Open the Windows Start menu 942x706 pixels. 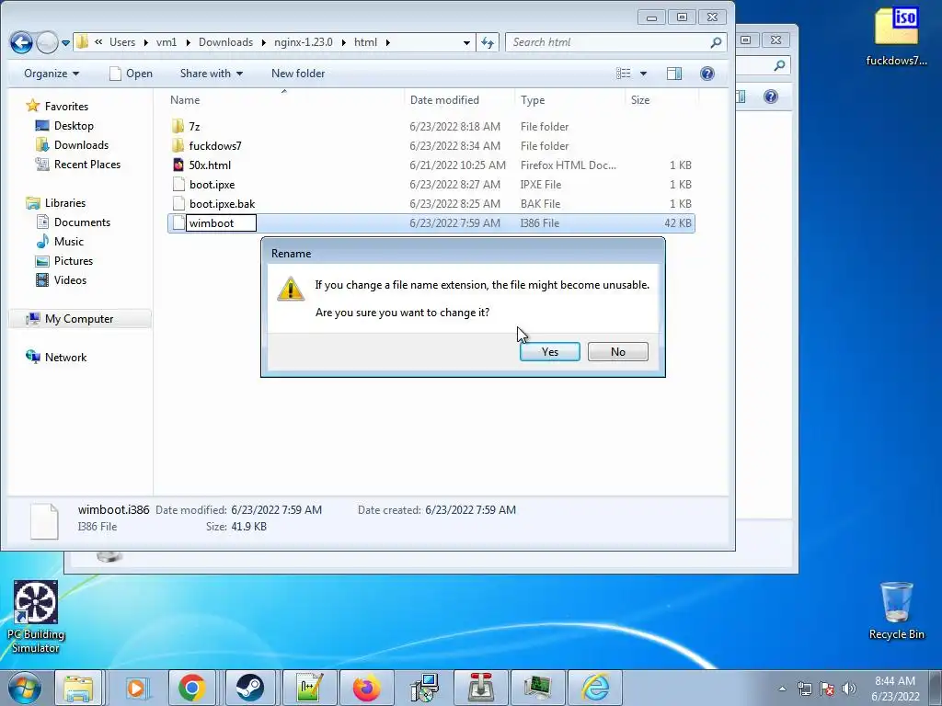[x=24, y=688]
